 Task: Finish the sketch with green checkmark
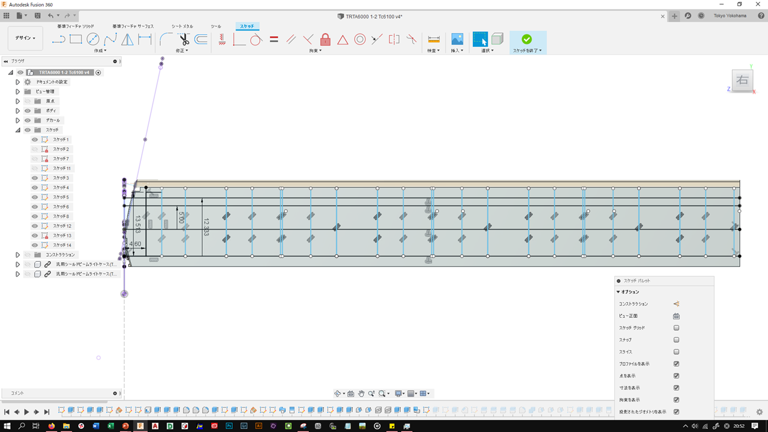point(527,39)
